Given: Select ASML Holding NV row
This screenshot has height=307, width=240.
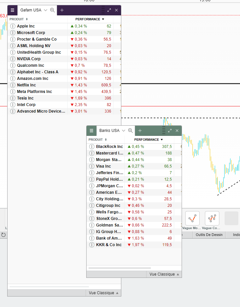Looking at the screenshot, I should (x=64, y=46).
